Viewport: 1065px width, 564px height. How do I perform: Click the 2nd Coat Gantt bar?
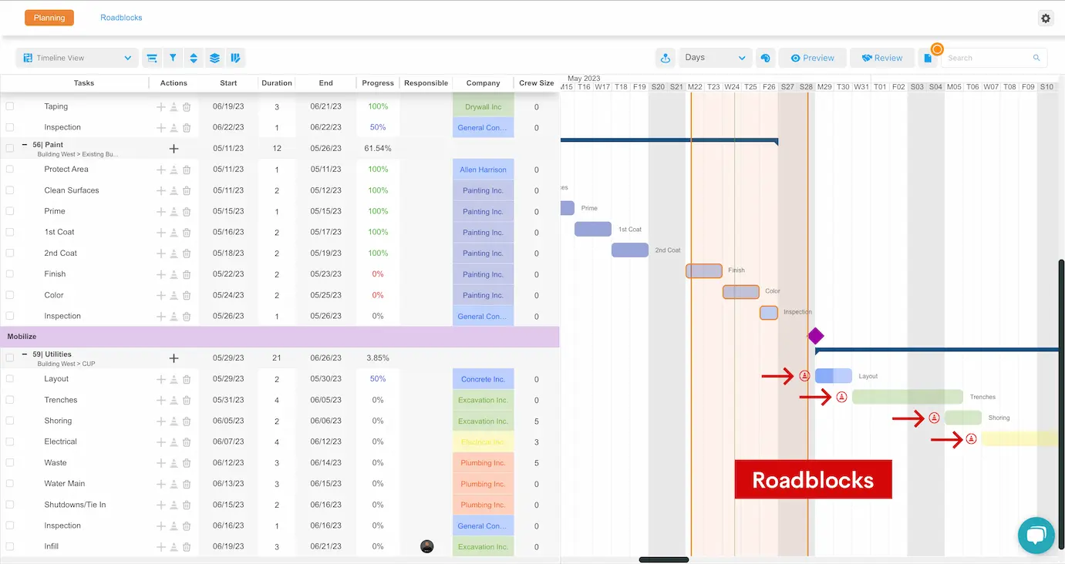click(630, 250)
